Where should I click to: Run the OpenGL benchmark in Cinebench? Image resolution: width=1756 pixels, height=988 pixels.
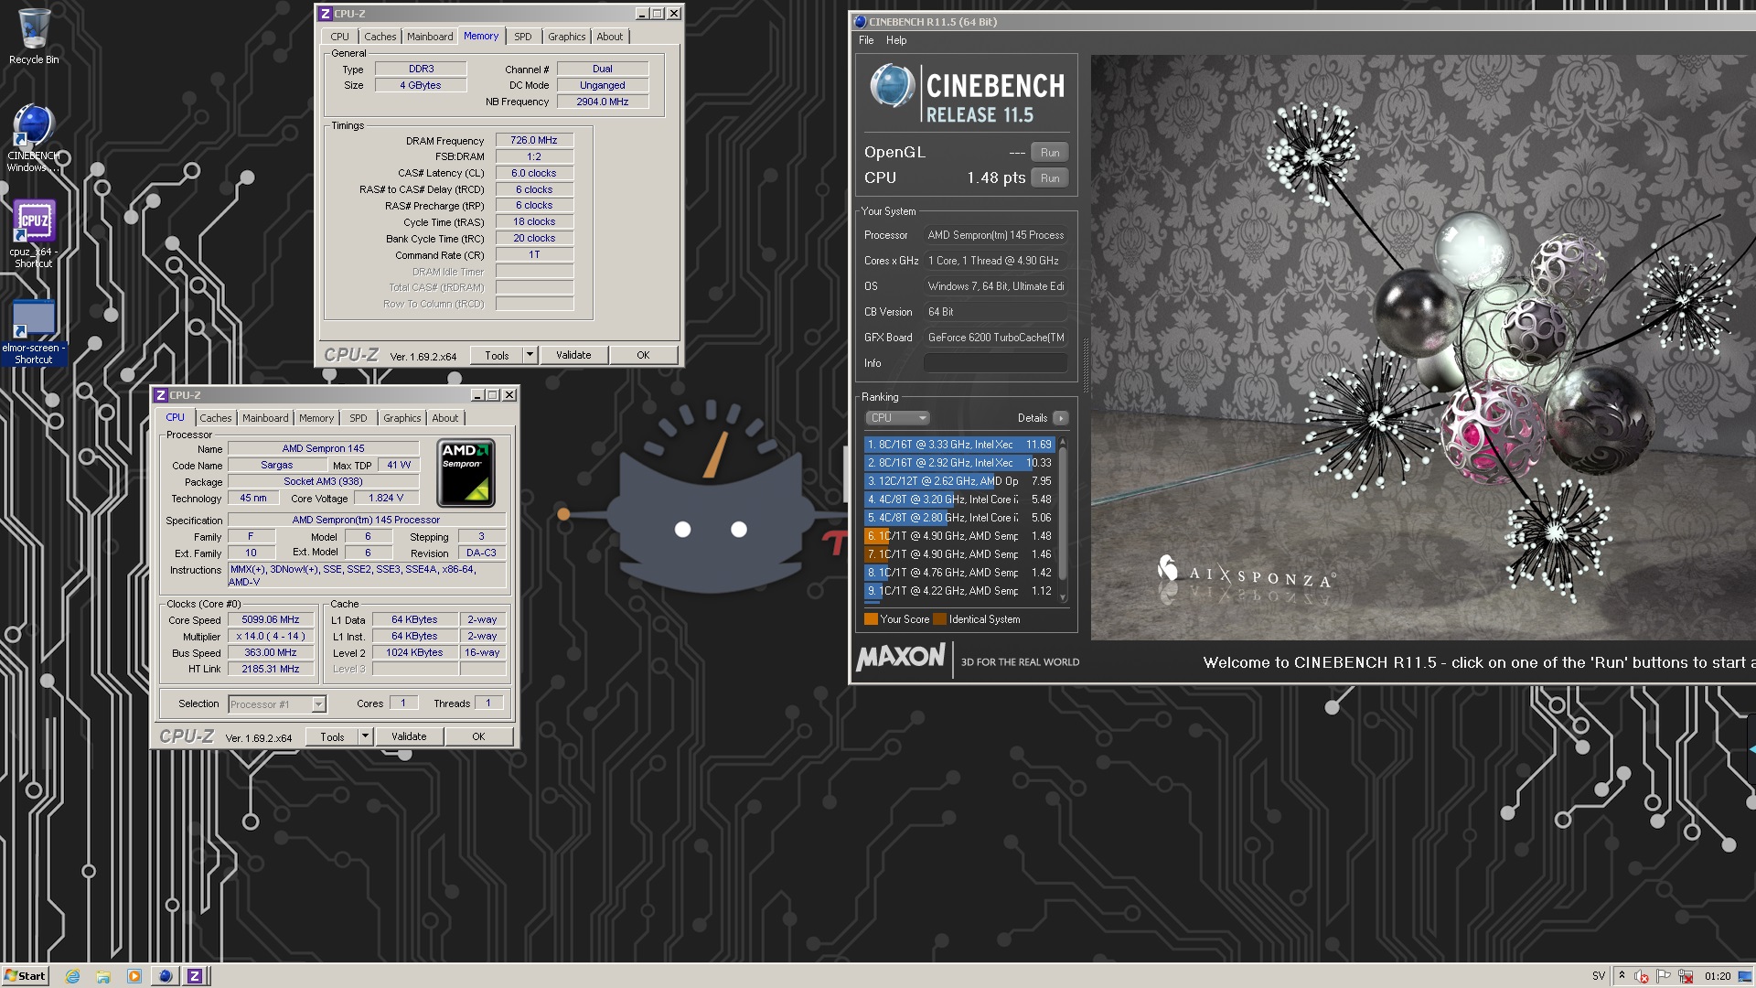click(1050, 153)
